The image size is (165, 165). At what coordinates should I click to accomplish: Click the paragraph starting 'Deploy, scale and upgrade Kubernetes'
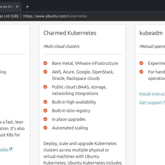tap(82, 153)
